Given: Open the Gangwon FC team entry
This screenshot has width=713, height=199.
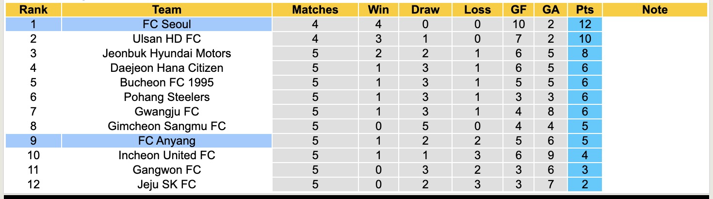Looking at the screenshot, I should [167, 170].
